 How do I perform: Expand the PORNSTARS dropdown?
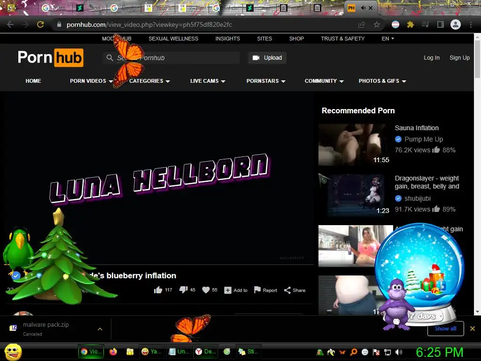(x=266, y=81)
